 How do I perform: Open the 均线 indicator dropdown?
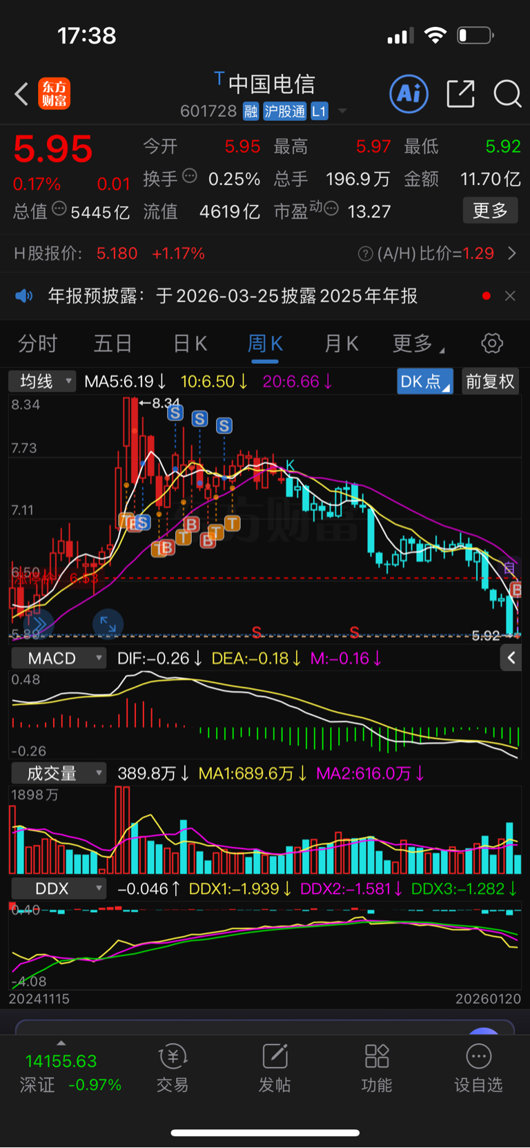[41, 381]
